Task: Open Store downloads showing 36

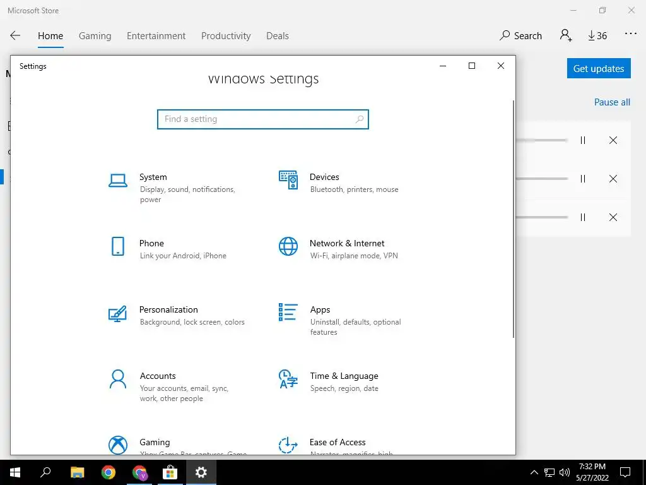Action: (597, 36)
